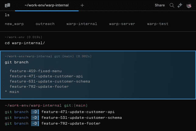The height and width of the screenshot is (131, 196).
Task: Place cursor in feature-782-update-footer delete command
Action: (71, 123)
